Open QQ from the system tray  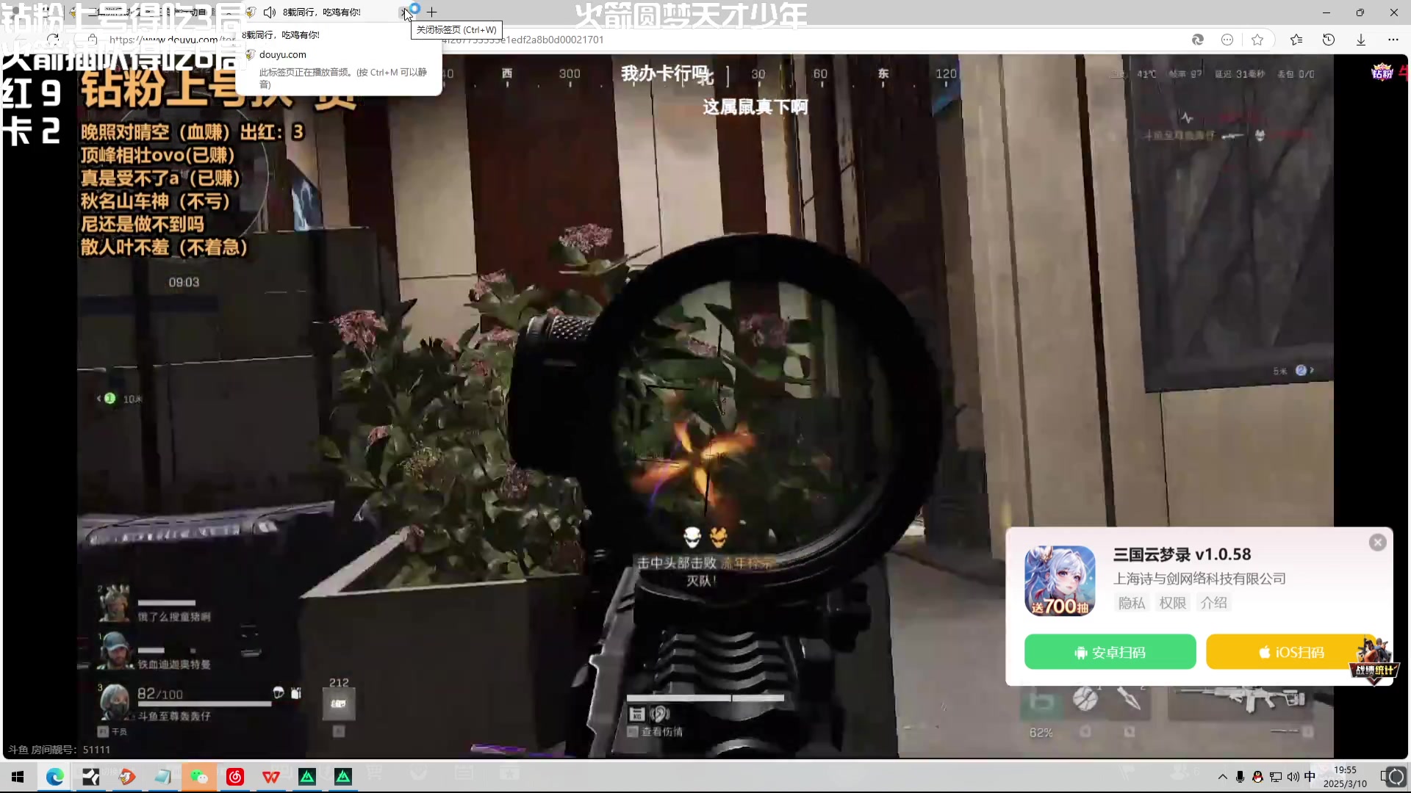[x=1257, y=777]
